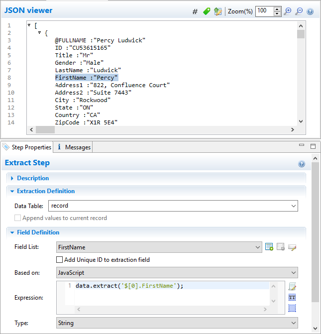Open the script editor icon beside Expression
This screenshot has height=334, width=321.
pyautogui.click(x=292, y=286)
